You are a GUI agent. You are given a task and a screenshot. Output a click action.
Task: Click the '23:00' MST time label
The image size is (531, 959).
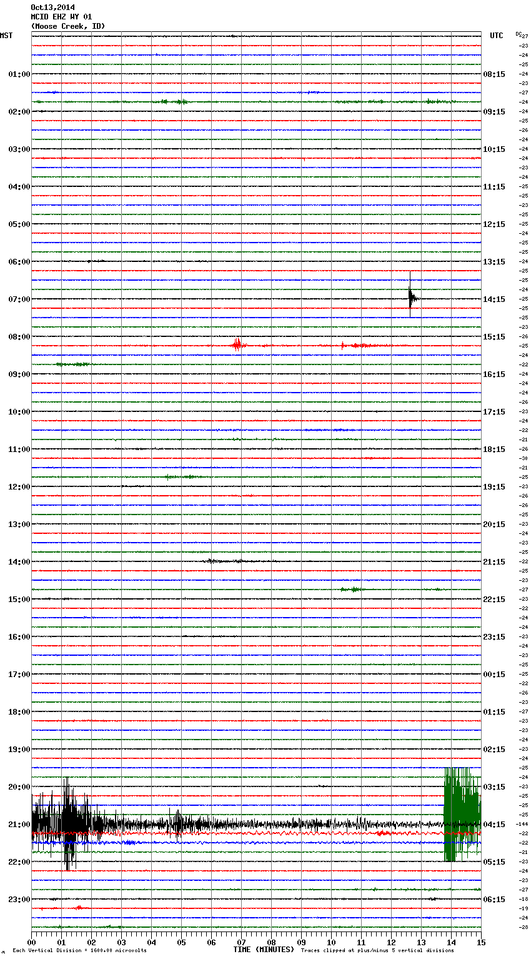point(19,900)
